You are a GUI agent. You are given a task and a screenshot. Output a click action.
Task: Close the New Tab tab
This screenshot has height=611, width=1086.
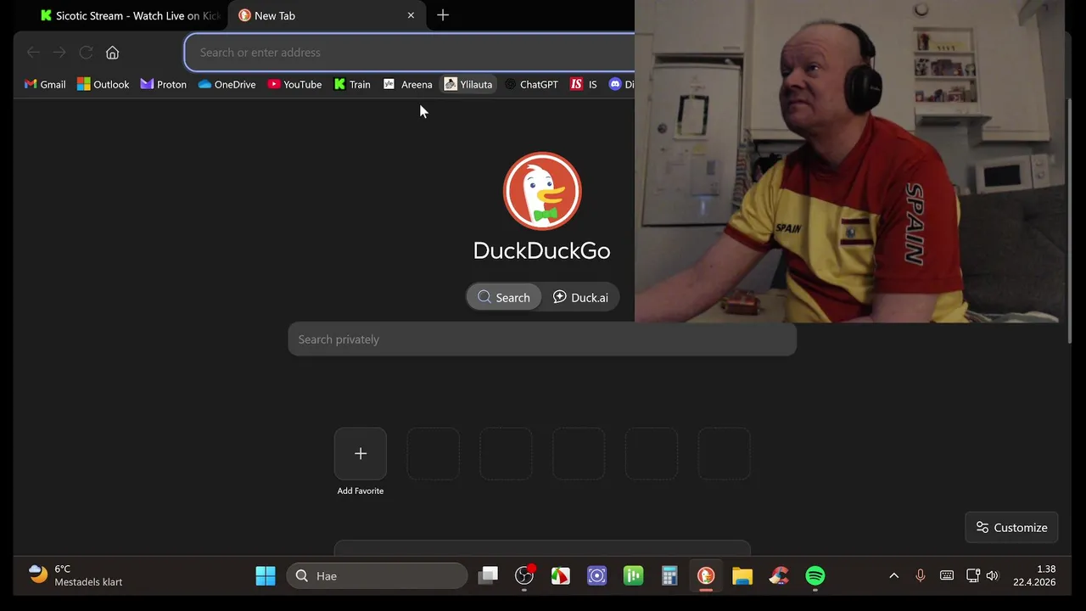(411, 15)
